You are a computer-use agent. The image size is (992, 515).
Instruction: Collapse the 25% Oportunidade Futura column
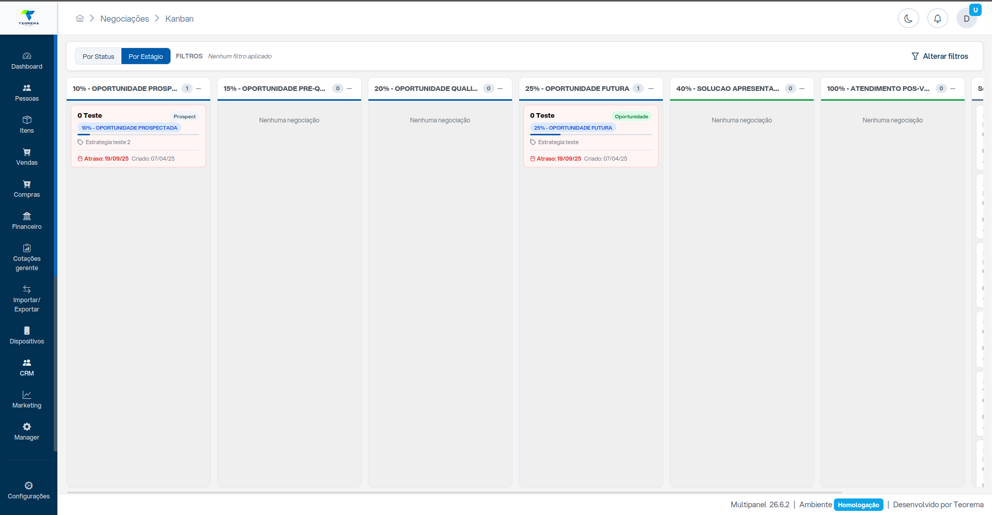coord(651,88)
